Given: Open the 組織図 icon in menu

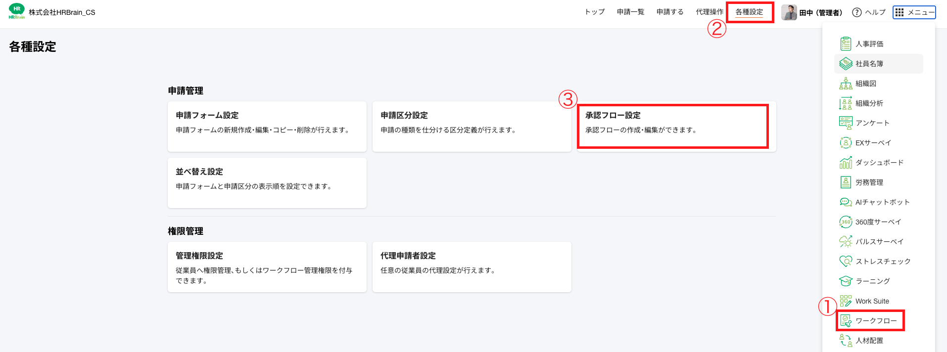Looking at the screenshot, I should [x=846, y=84].
